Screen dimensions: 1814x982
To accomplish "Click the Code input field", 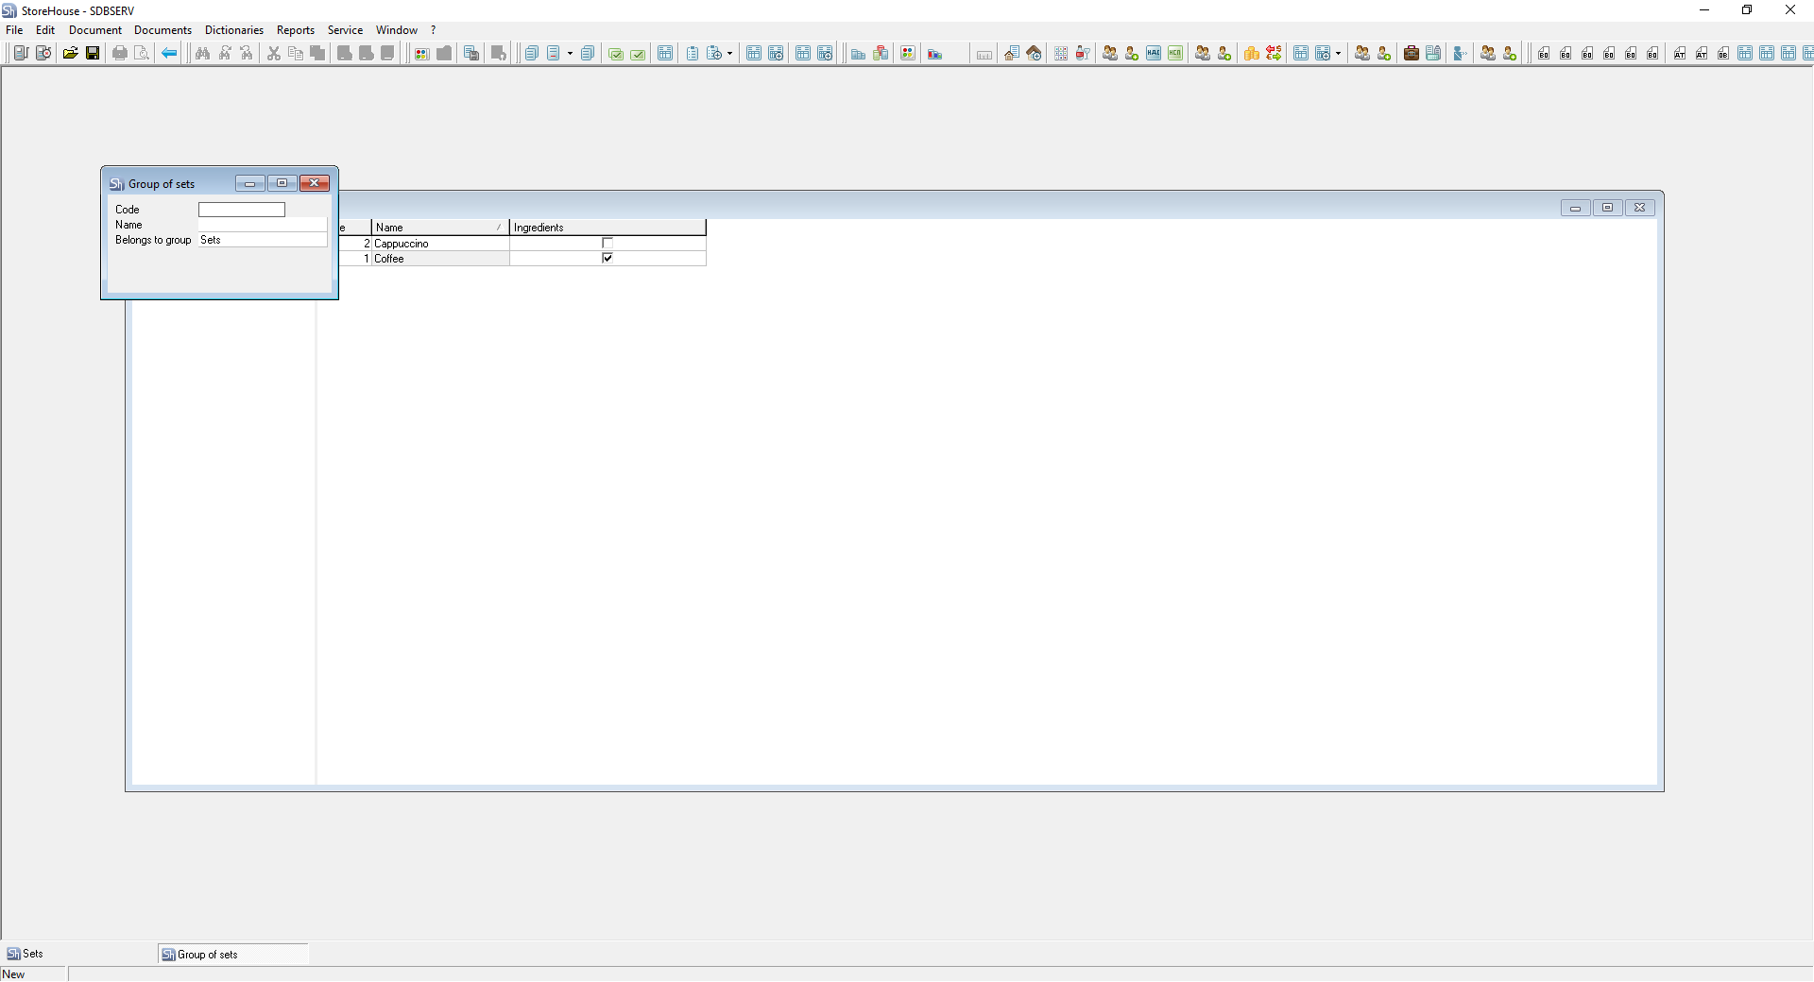I will tap(241, 210).
